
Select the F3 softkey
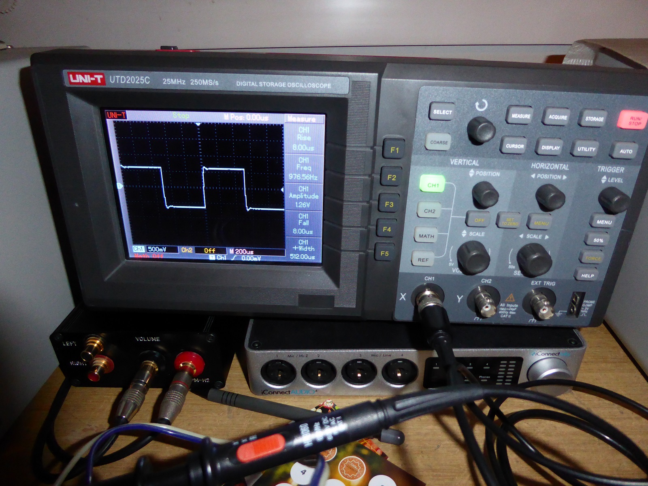(x=389, y=204)
